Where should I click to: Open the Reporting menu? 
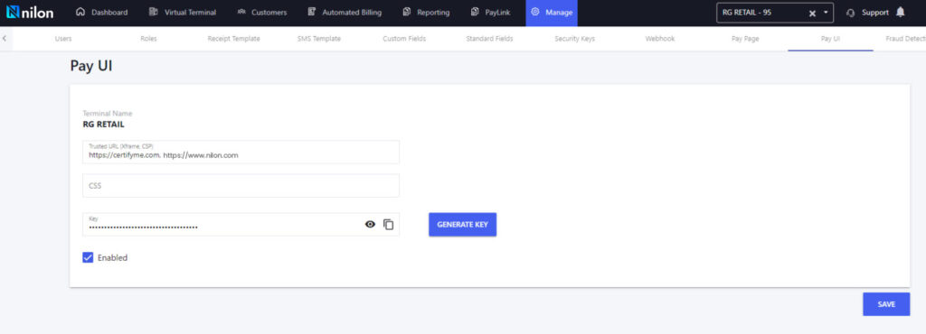pos(426,13)
